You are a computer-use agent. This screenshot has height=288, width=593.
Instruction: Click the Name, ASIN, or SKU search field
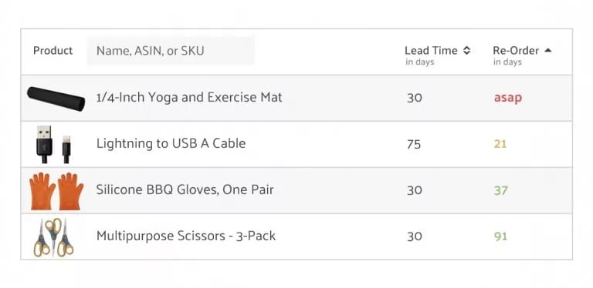tap(171, 51)
